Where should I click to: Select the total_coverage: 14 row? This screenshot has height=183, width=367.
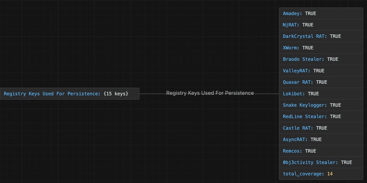point(321,174)
